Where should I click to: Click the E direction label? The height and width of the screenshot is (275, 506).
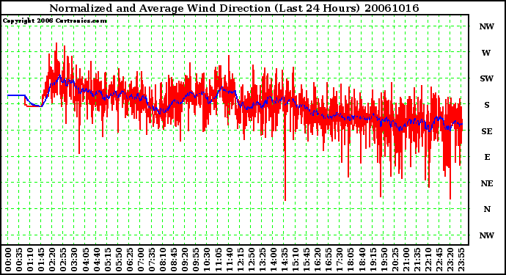[487, 157]
